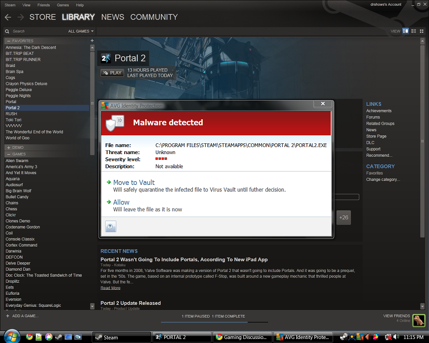Screen dimensions: 429x343
Task: Open Steam from the taskbar
Action: (121, 337)
